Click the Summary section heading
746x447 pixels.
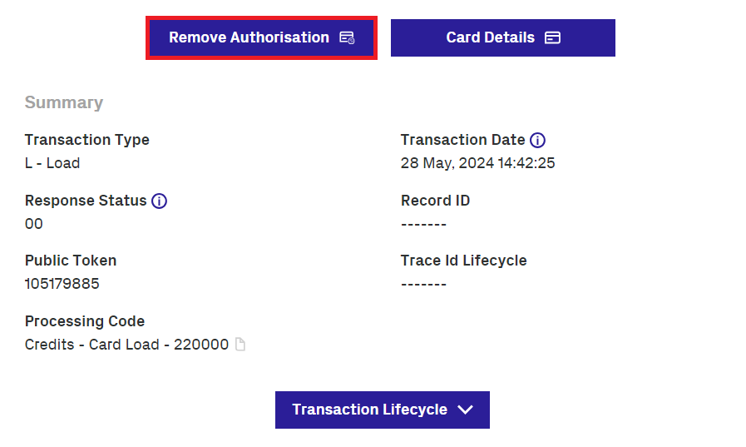point(64,102)
